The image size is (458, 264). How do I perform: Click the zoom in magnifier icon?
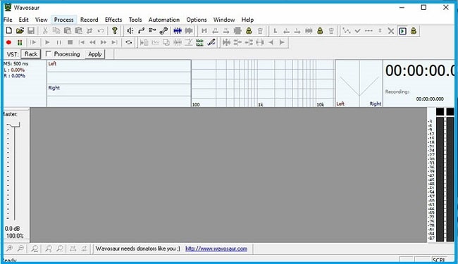pos(9,249)
